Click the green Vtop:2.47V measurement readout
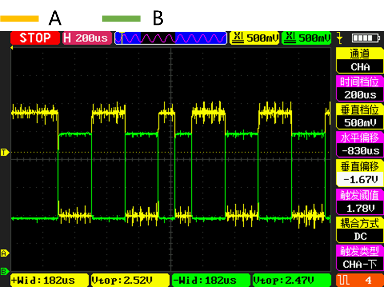The height and width of the screenshot is (287, 384). tap(291, 280)
